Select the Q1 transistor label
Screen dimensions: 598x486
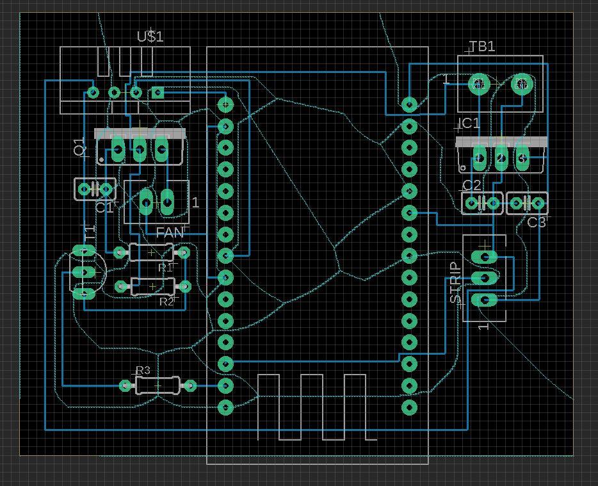click(x=80, y=146)
